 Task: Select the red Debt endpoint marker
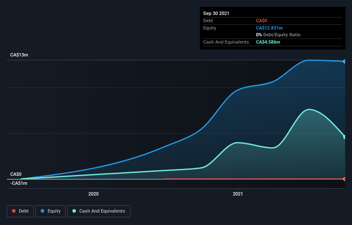345,179
